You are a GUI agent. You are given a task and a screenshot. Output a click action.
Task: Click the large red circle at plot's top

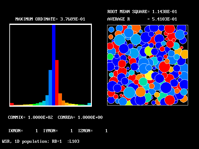(169, 30)
